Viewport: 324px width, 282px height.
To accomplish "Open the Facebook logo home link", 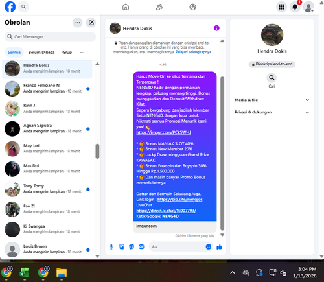I will [x=10, y=6].
